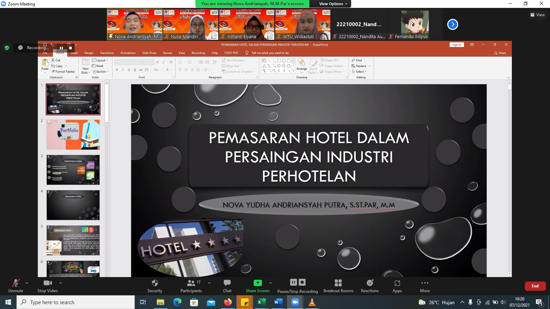Open the Section dropdown
The height and width of the screenshot is (309, 550).
(100, 72)
